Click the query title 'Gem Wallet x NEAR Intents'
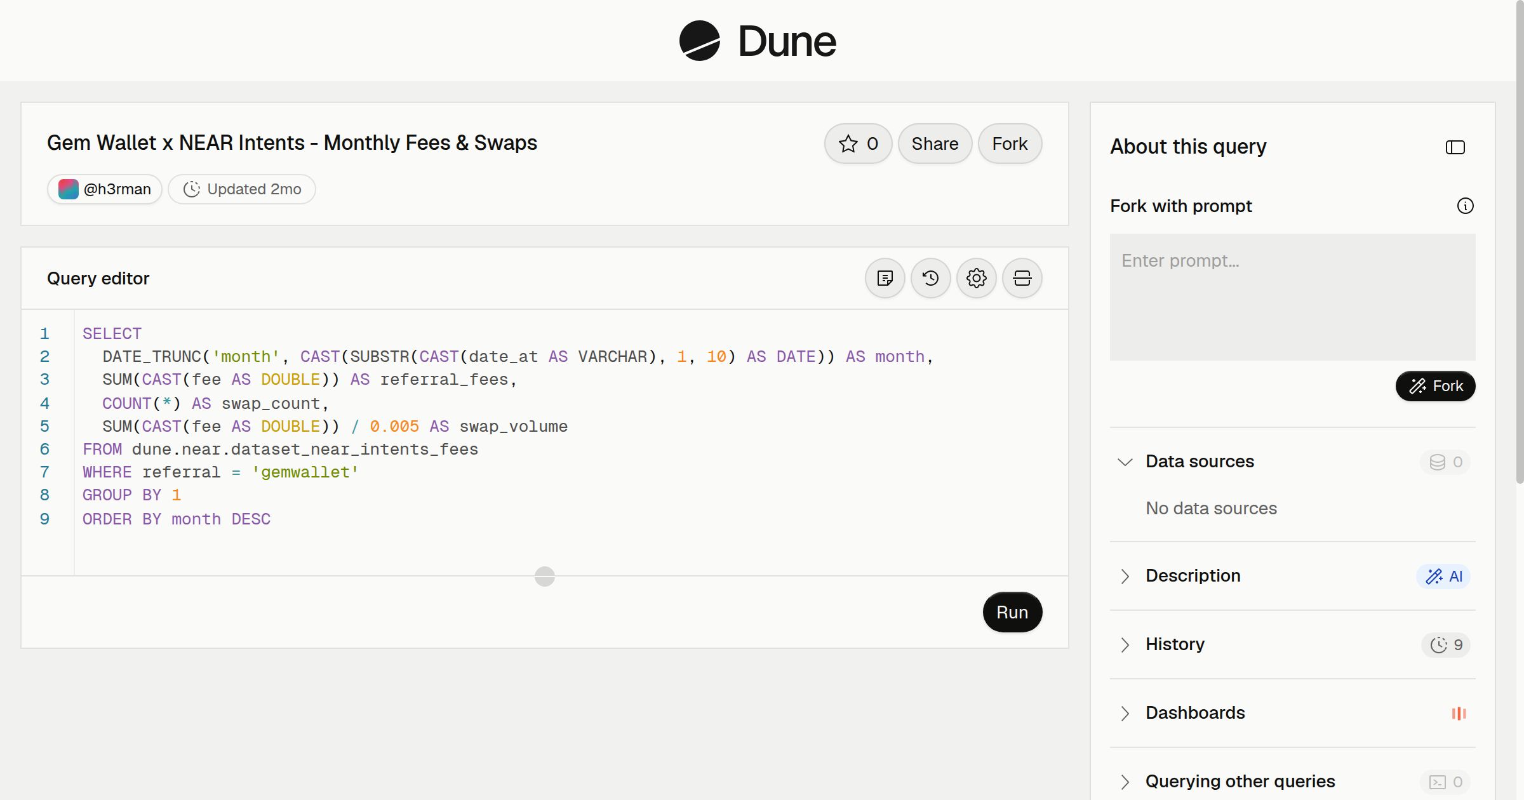 (x=292, y=143)
